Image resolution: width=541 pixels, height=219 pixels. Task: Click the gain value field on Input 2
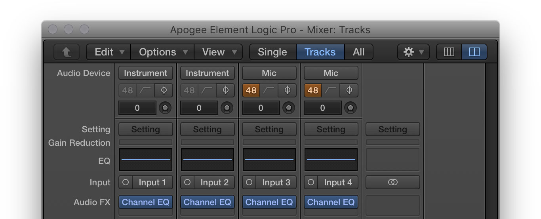point(199,108)
